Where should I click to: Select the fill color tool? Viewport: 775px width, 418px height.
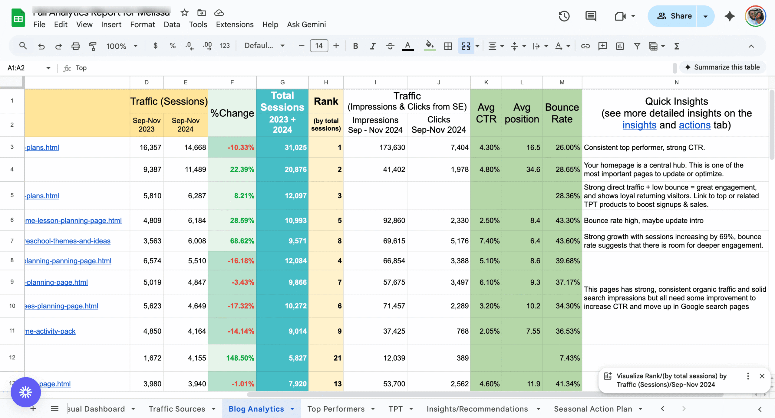pos(430,46)
